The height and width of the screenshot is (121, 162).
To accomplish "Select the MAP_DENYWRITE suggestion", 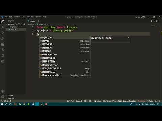I will [65, 68].
